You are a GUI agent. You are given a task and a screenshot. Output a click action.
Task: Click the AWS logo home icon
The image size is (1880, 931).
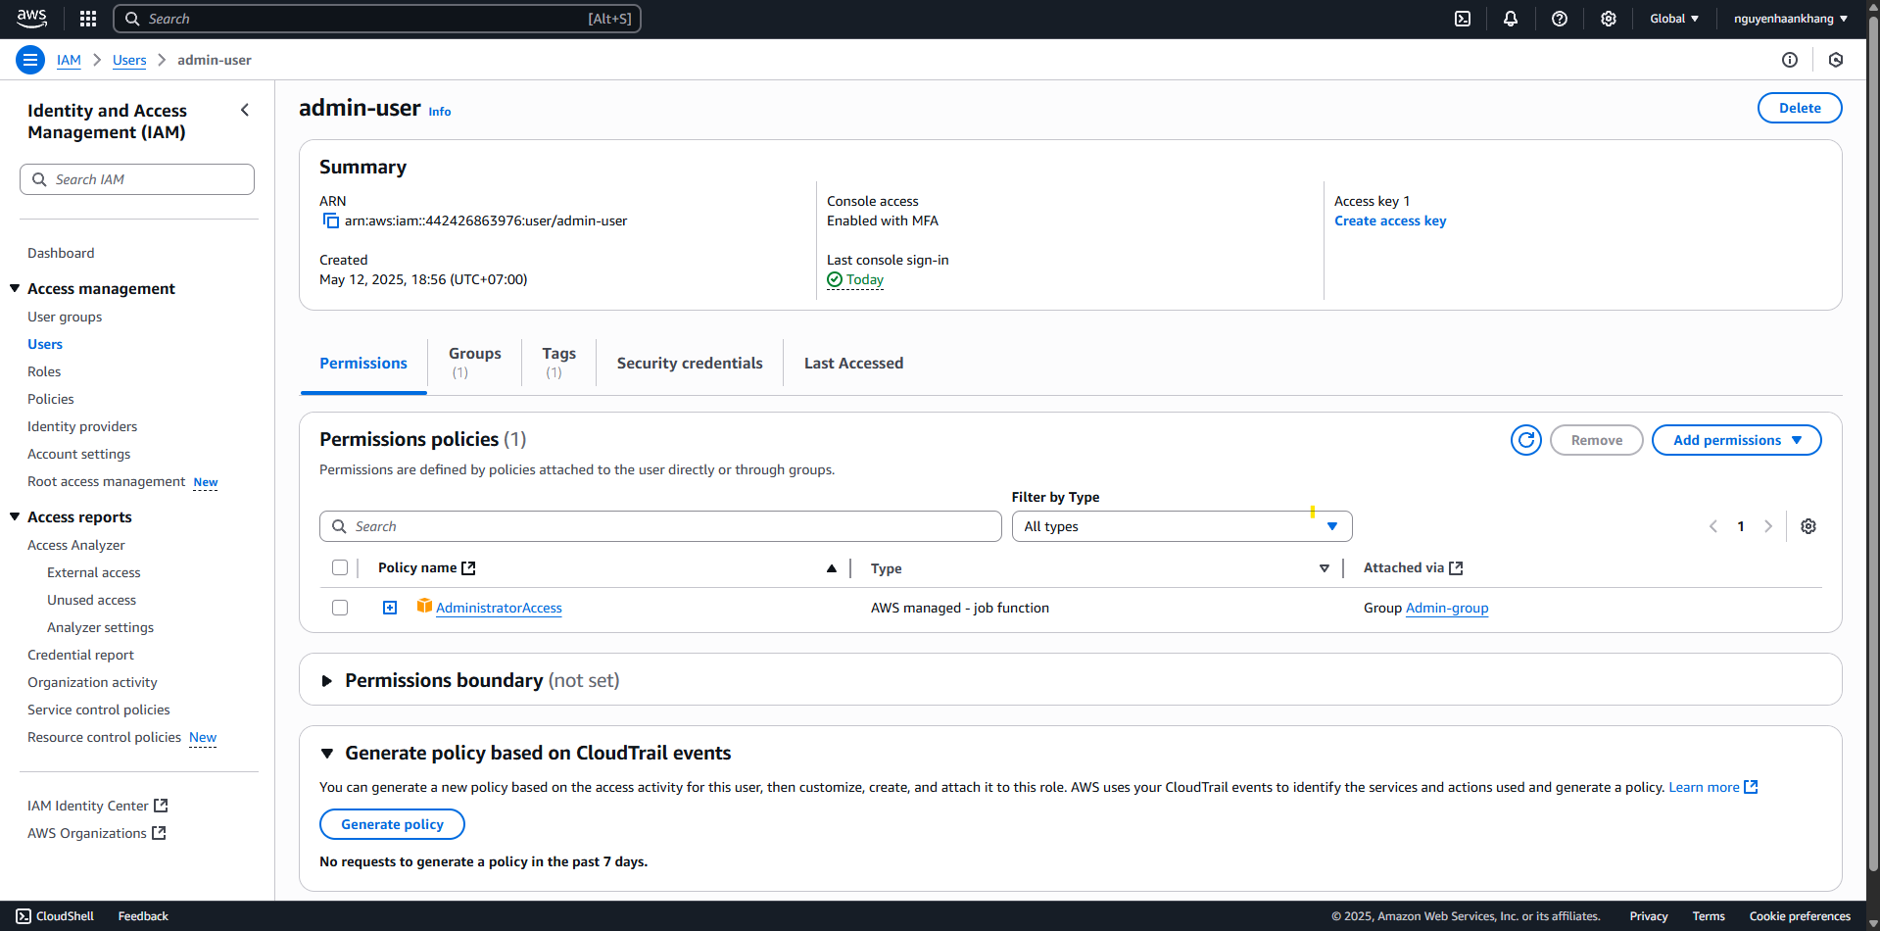tap(31, 19)
